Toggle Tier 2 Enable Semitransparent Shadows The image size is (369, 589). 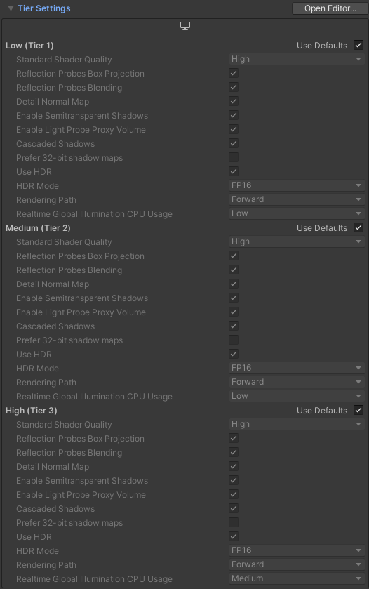[234, 298]
